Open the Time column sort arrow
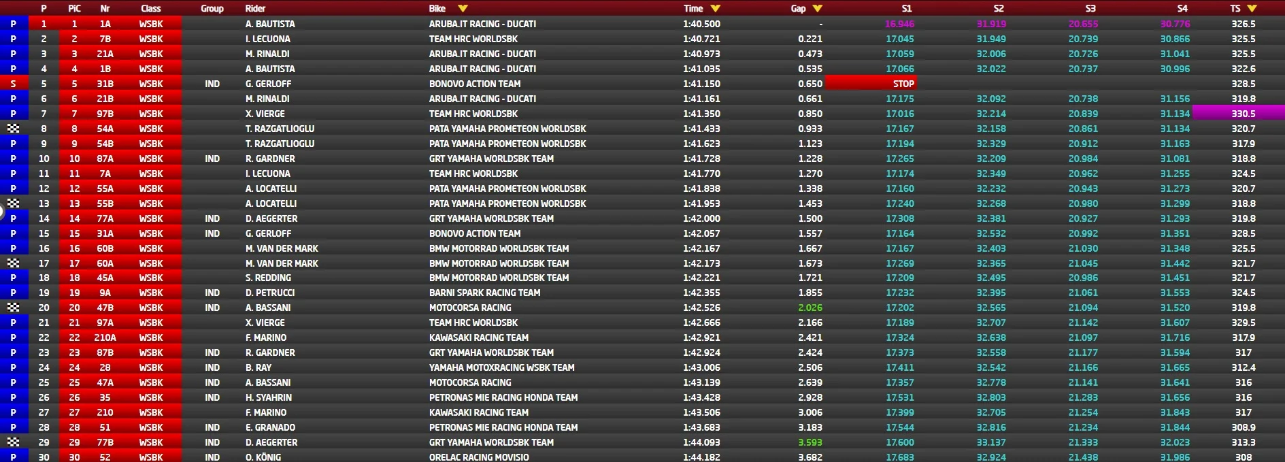This screenshot has width=1285, height=462. [715, 9]
